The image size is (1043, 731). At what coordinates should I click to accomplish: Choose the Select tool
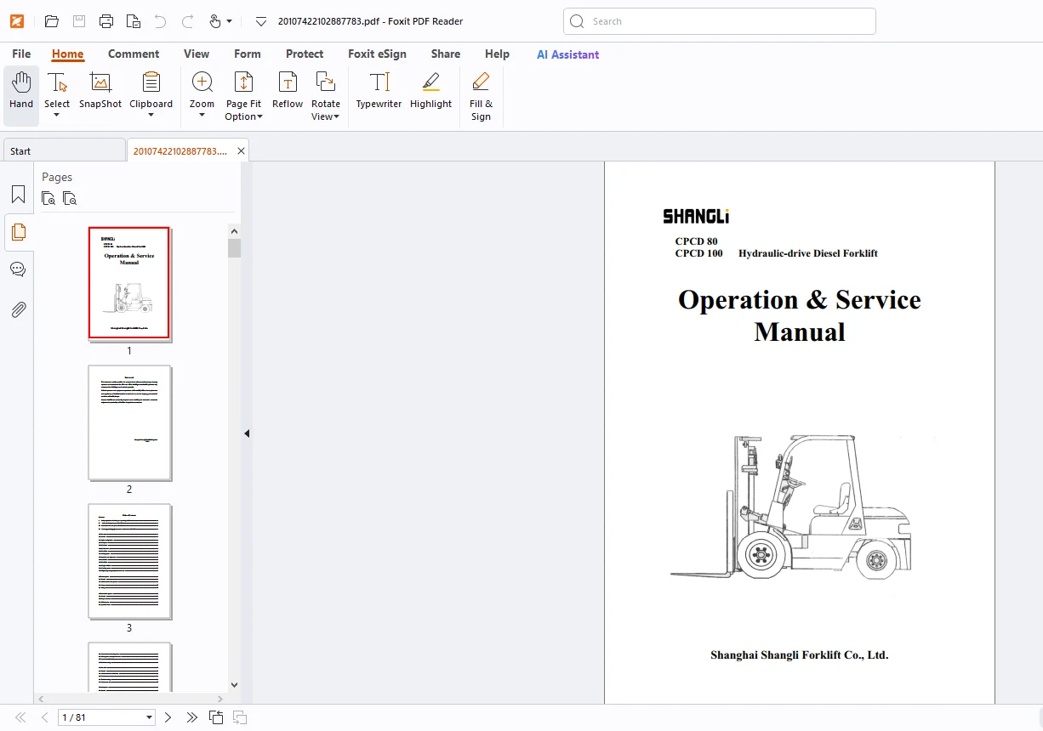click(x=57, y=88)
